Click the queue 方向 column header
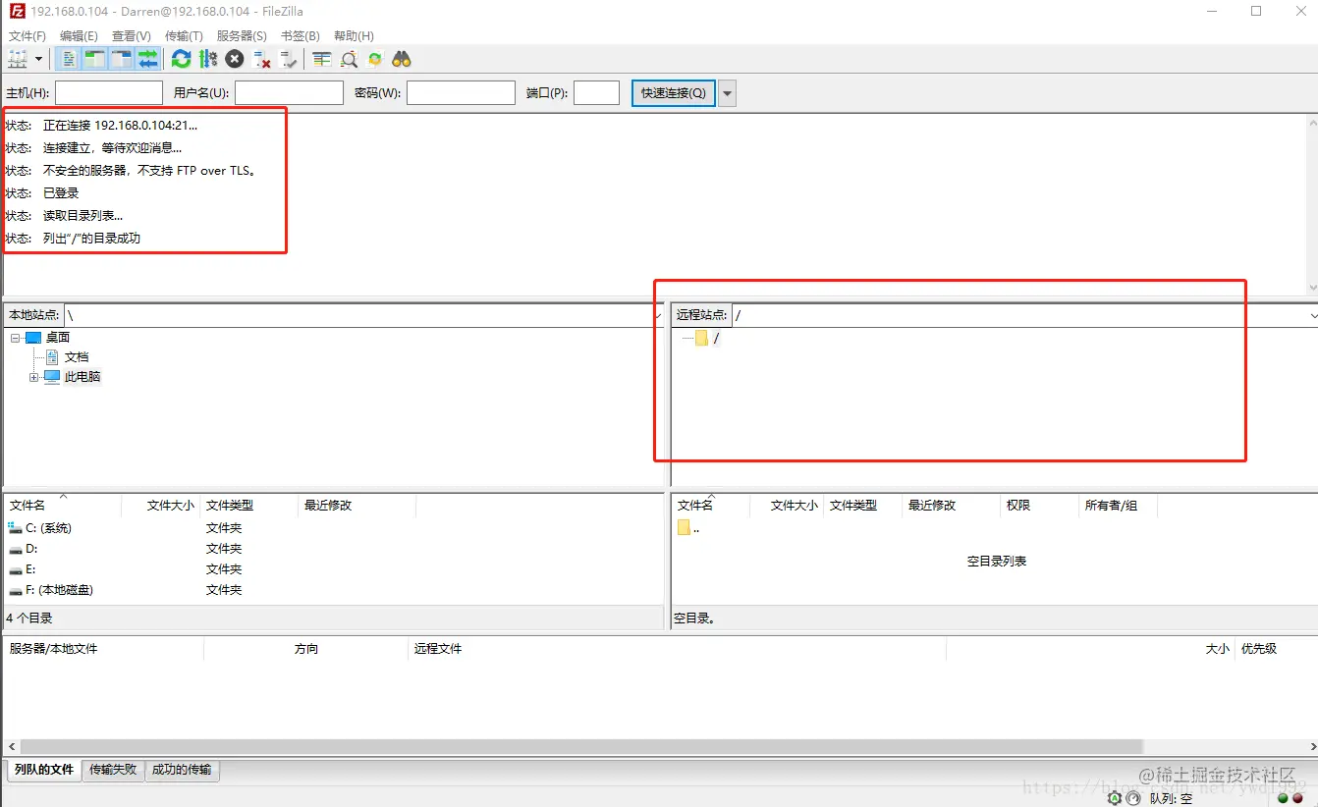 [305, 649]
